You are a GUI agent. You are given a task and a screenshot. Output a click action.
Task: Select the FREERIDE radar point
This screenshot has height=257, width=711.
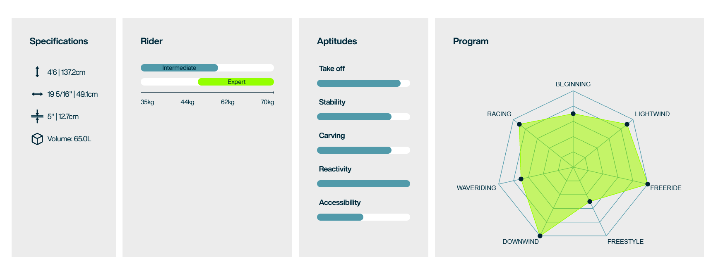click(x=648, y=184)
